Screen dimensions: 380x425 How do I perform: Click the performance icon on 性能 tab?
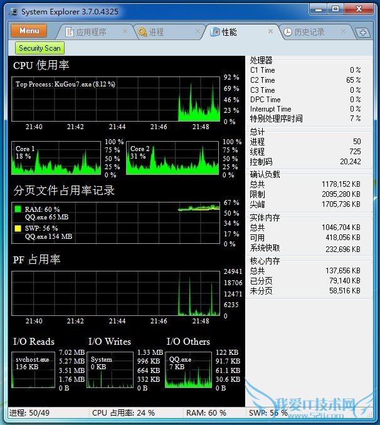tap(215, 32)
